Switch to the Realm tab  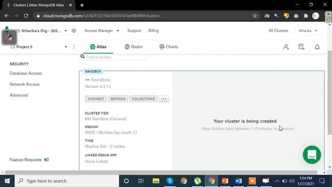134,47
